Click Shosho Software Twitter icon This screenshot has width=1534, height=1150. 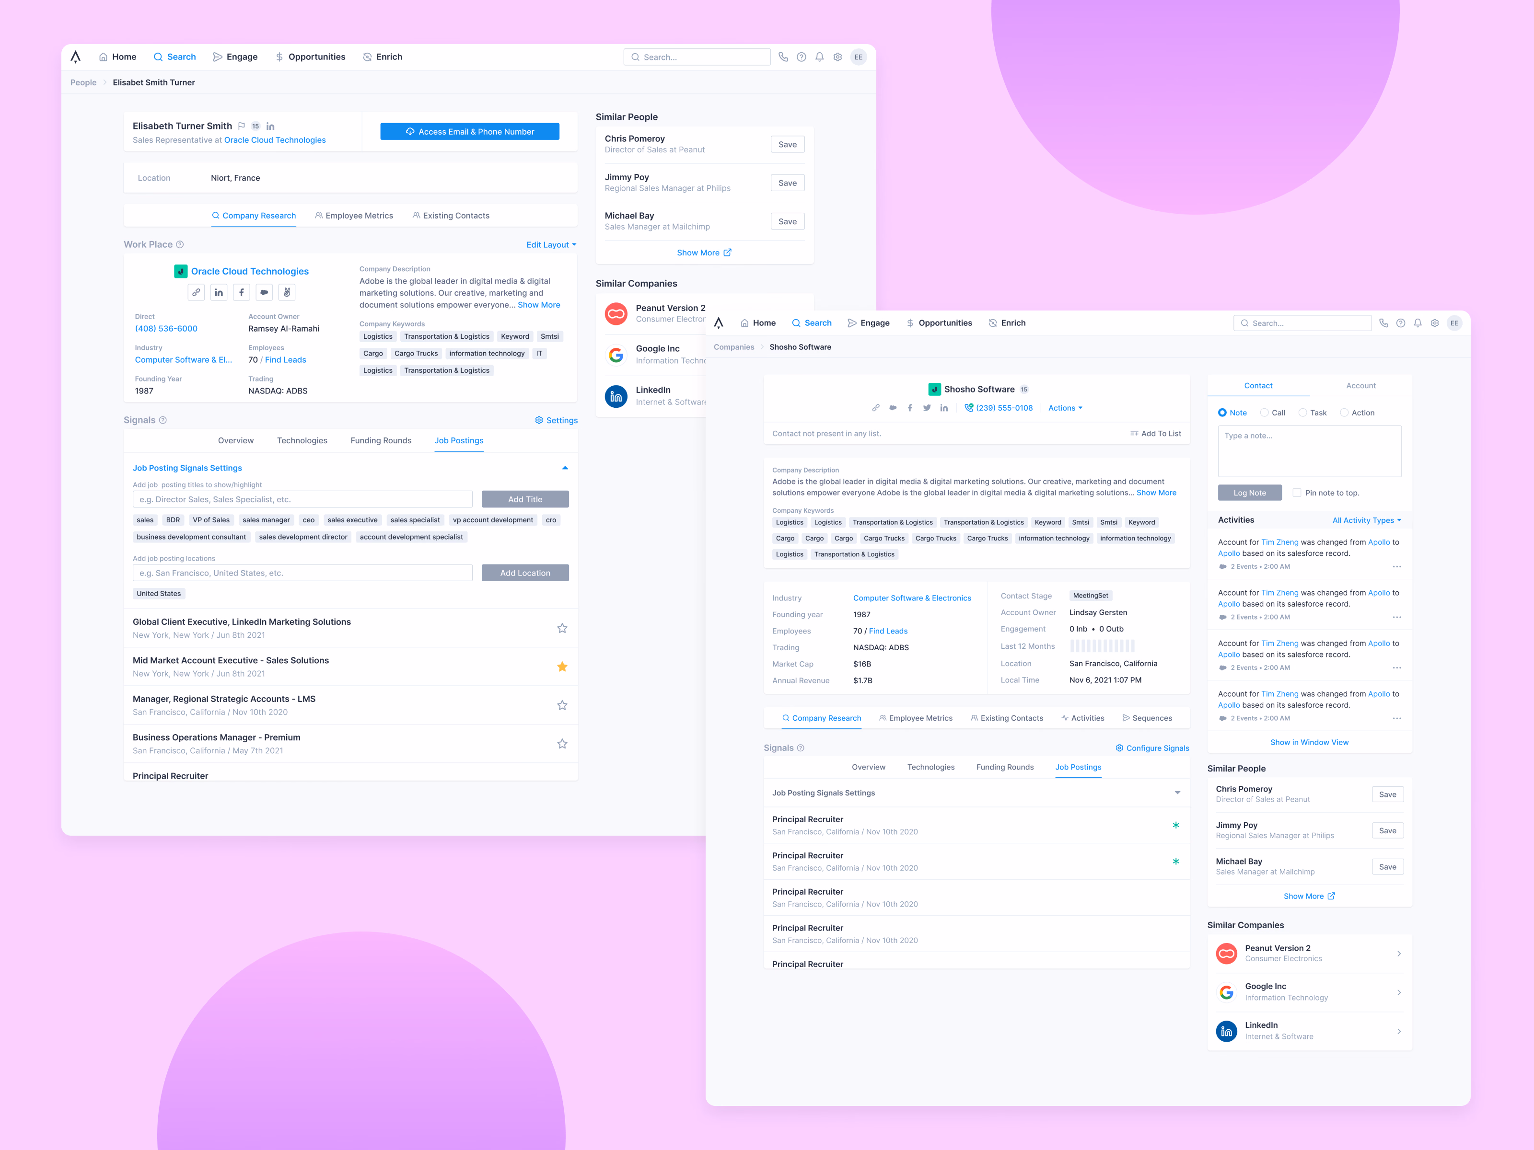pos(927,408)
